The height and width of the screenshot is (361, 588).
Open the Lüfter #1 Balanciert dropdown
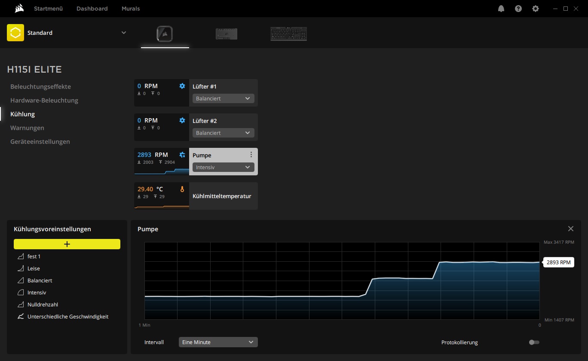(224, 98)
